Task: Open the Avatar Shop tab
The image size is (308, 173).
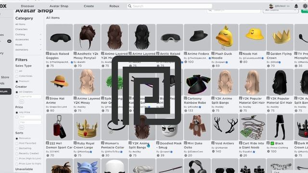Action: click(x=59, y=6)
